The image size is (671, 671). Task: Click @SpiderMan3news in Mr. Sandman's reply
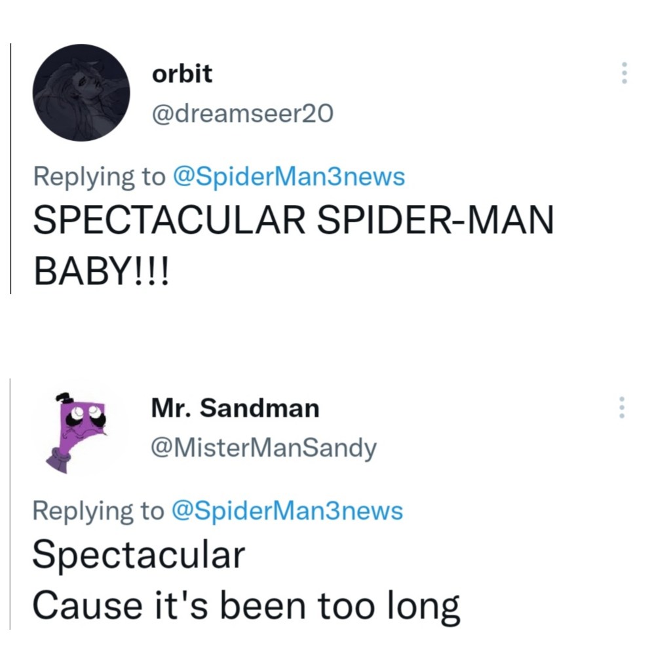tap(286, 510)
